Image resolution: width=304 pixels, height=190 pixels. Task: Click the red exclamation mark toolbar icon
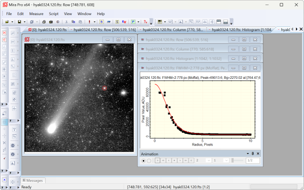click(89, 21)
